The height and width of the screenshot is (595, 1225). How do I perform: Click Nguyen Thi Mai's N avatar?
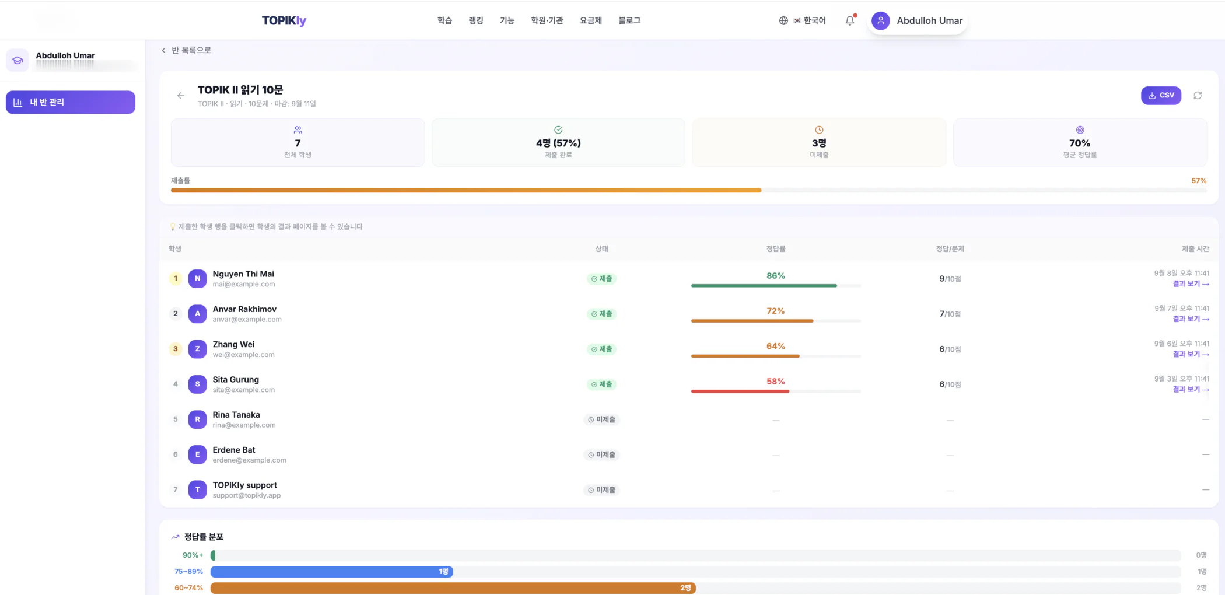click(197, 279)
